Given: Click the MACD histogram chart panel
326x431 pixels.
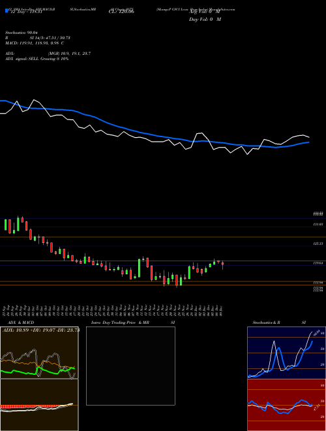Looking at the screenshot, I should (x=39, y=405).
